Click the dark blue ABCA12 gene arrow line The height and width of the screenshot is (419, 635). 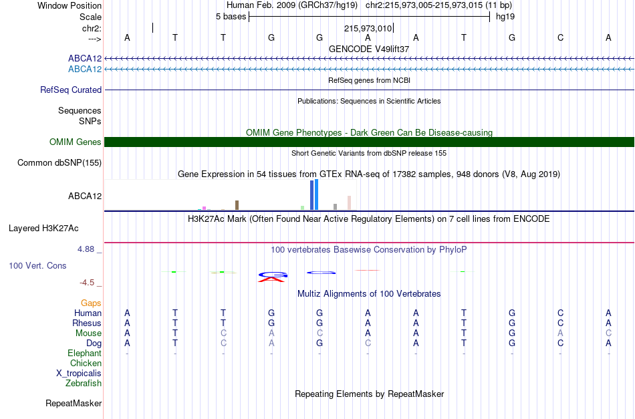[370, 59]
